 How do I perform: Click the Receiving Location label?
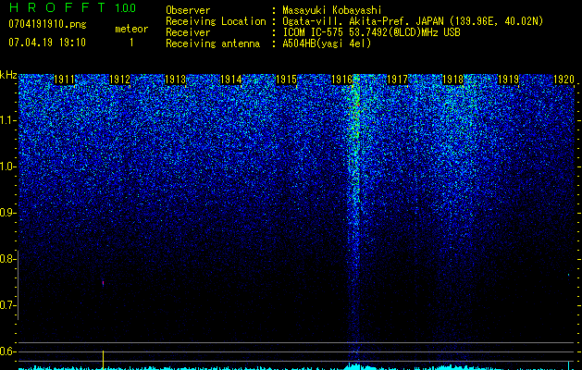click(216, 21)
